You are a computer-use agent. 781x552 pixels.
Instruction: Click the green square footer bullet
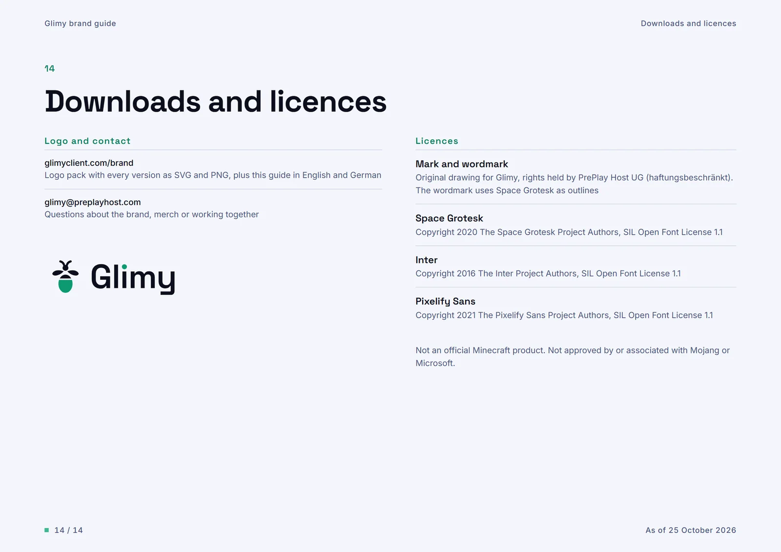click(x=47, y=530)
